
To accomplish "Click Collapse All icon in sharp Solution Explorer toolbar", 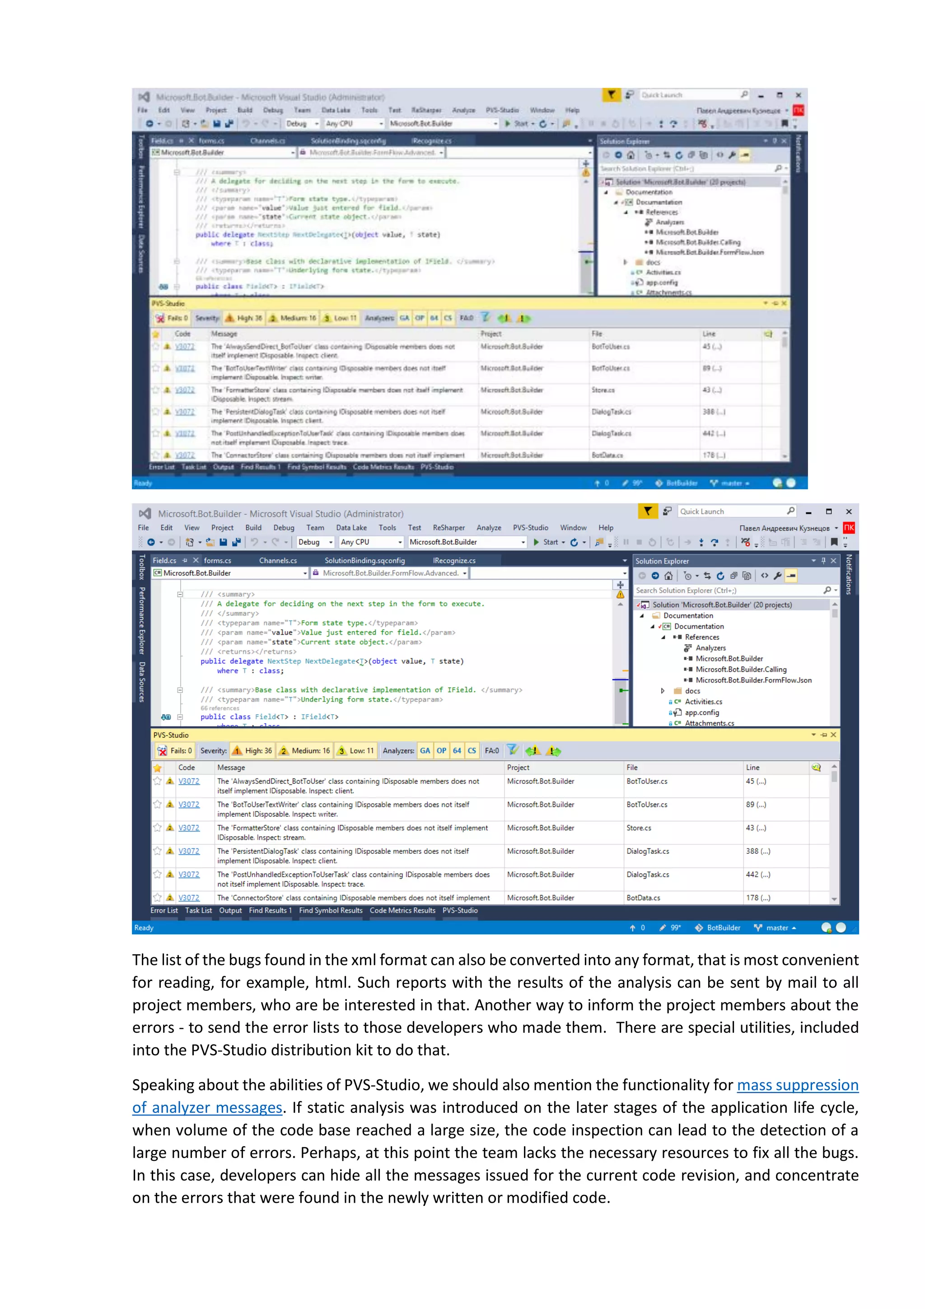I will tap(733, 576).
